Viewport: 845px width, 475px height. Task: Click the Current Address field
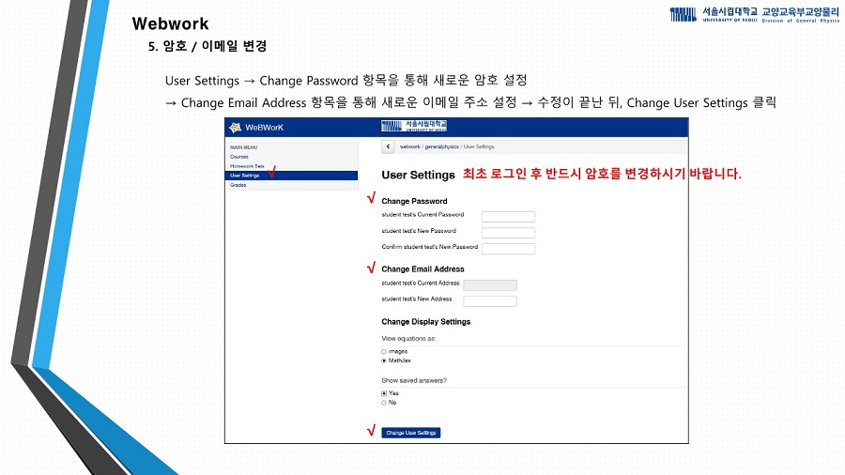click(490, 284)
